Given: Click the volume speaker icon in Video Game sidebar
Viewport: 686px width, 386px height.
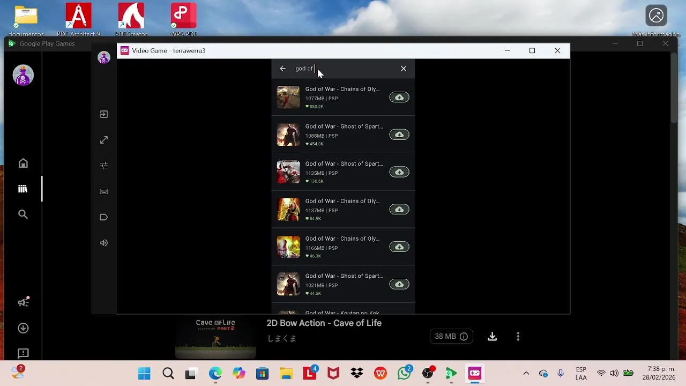Looking at the screenshot, I should coord(104,243).
